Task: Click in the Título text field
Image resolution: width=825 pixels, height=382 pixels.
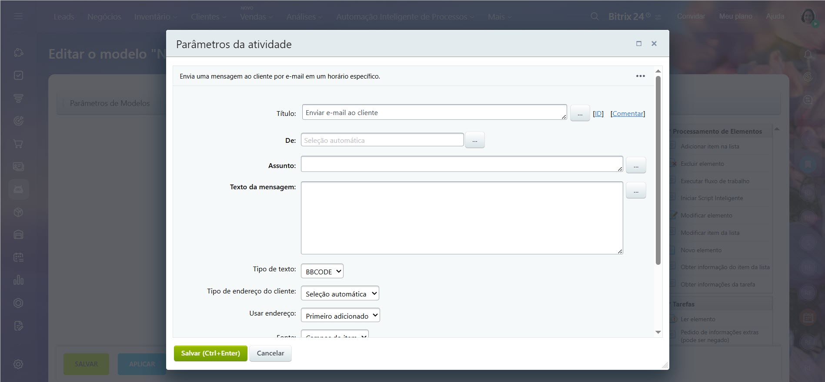Action: click(x=434, y=112)
